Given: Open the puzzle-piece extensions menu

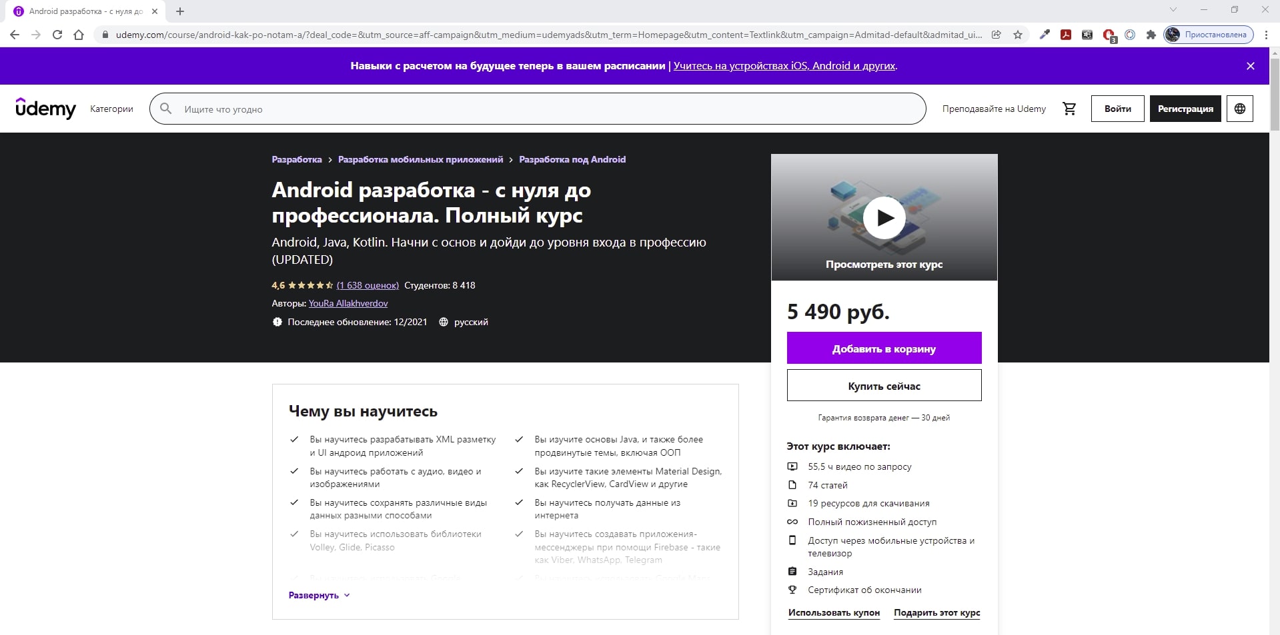Looking at the screenshot, I should [1151, 35].
